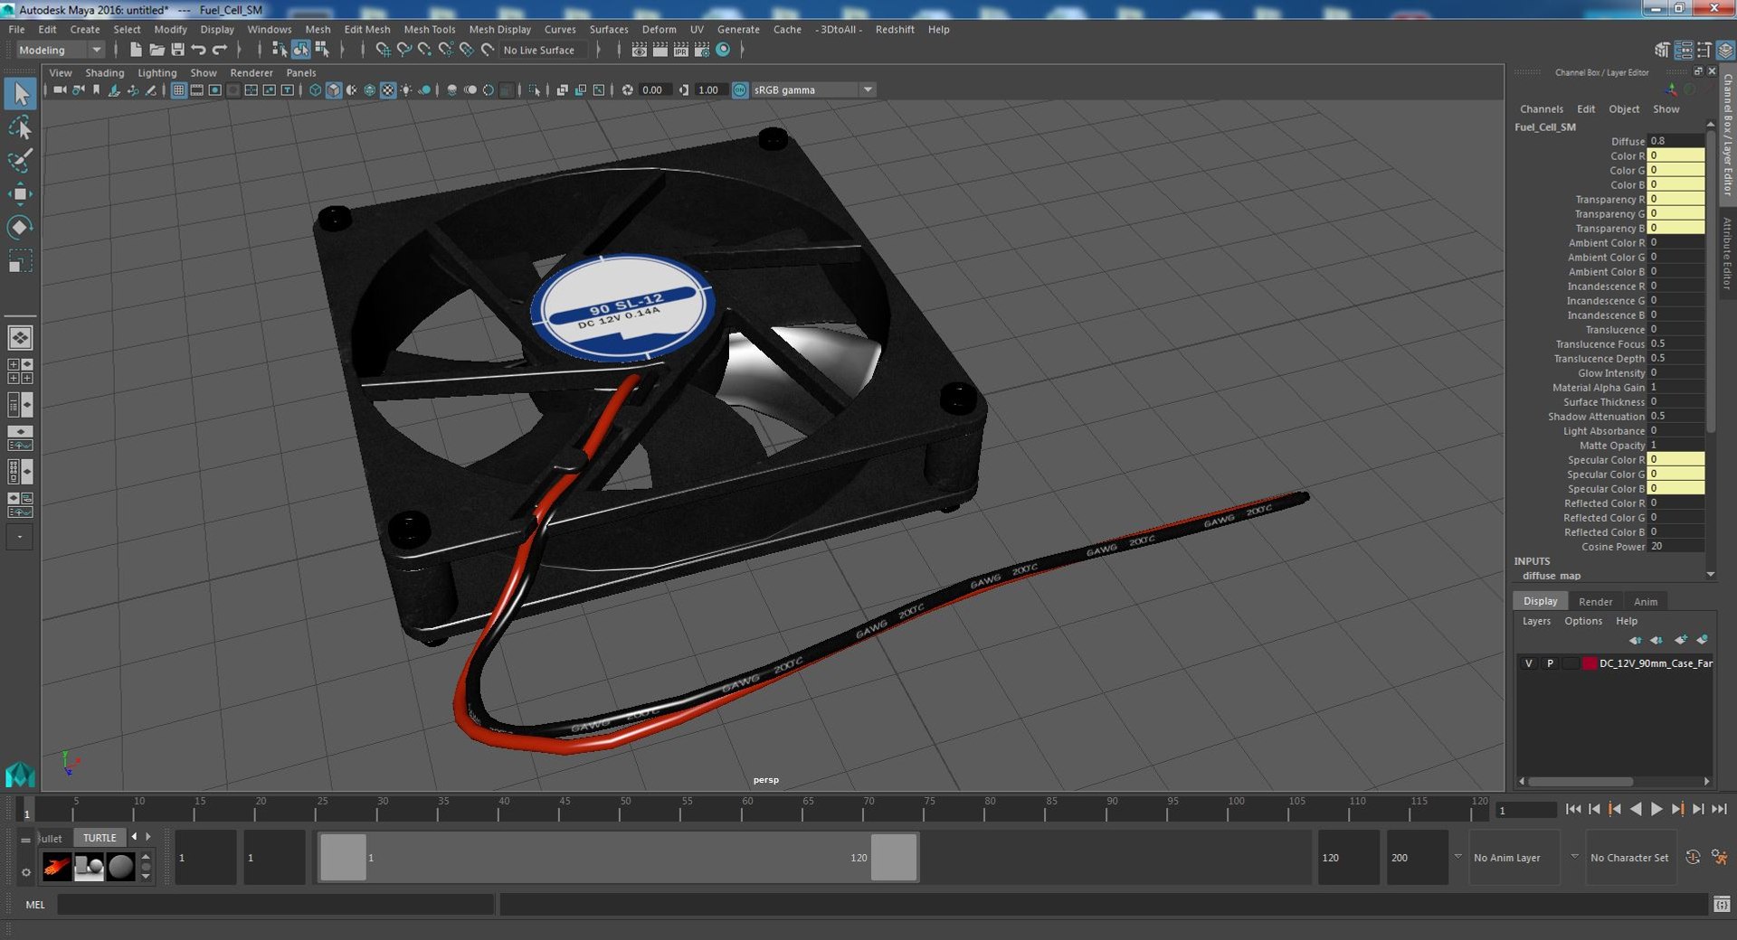Open the Redshift menu
The height and width of the screenshot is (940, 1737).
pyautogui.click(x=895, y=29)
